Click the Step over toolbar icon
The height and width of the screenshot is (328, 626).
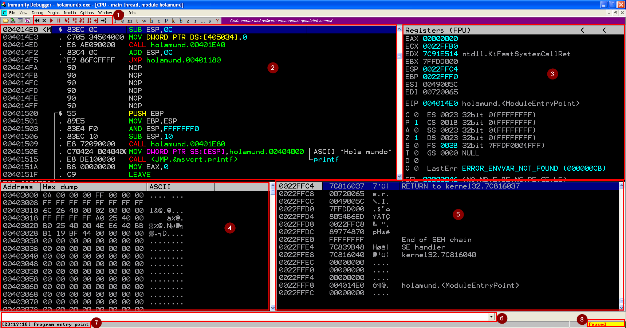pyautogui.click(x=74, y=21)
